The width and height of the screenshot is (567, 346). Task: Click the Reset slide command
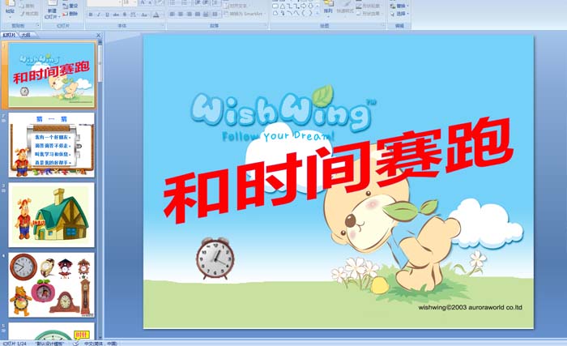point(70,6)
